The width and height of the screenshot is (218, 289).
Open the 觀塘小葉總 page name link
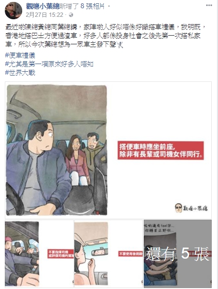[x=42, y=6]
